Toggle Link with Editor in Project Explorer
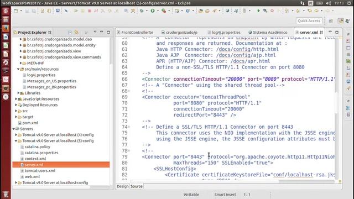This screenshot has width=354, height=199. click(x=76, y=33)
